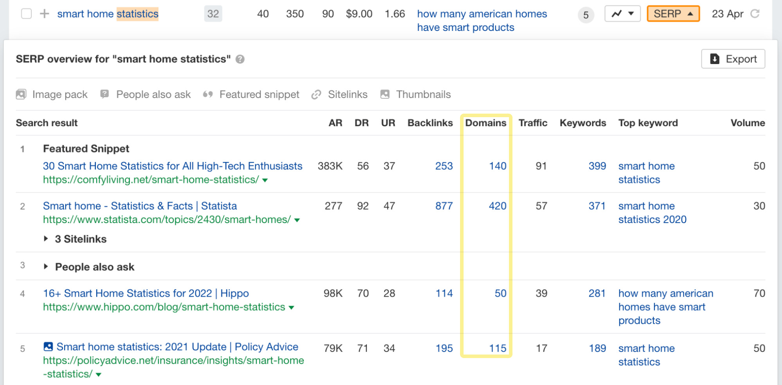Image resolution: width=782 pixels, height=385 pixels.
Task: Open the chart type dropdown arrow
Action: (631, 13)
